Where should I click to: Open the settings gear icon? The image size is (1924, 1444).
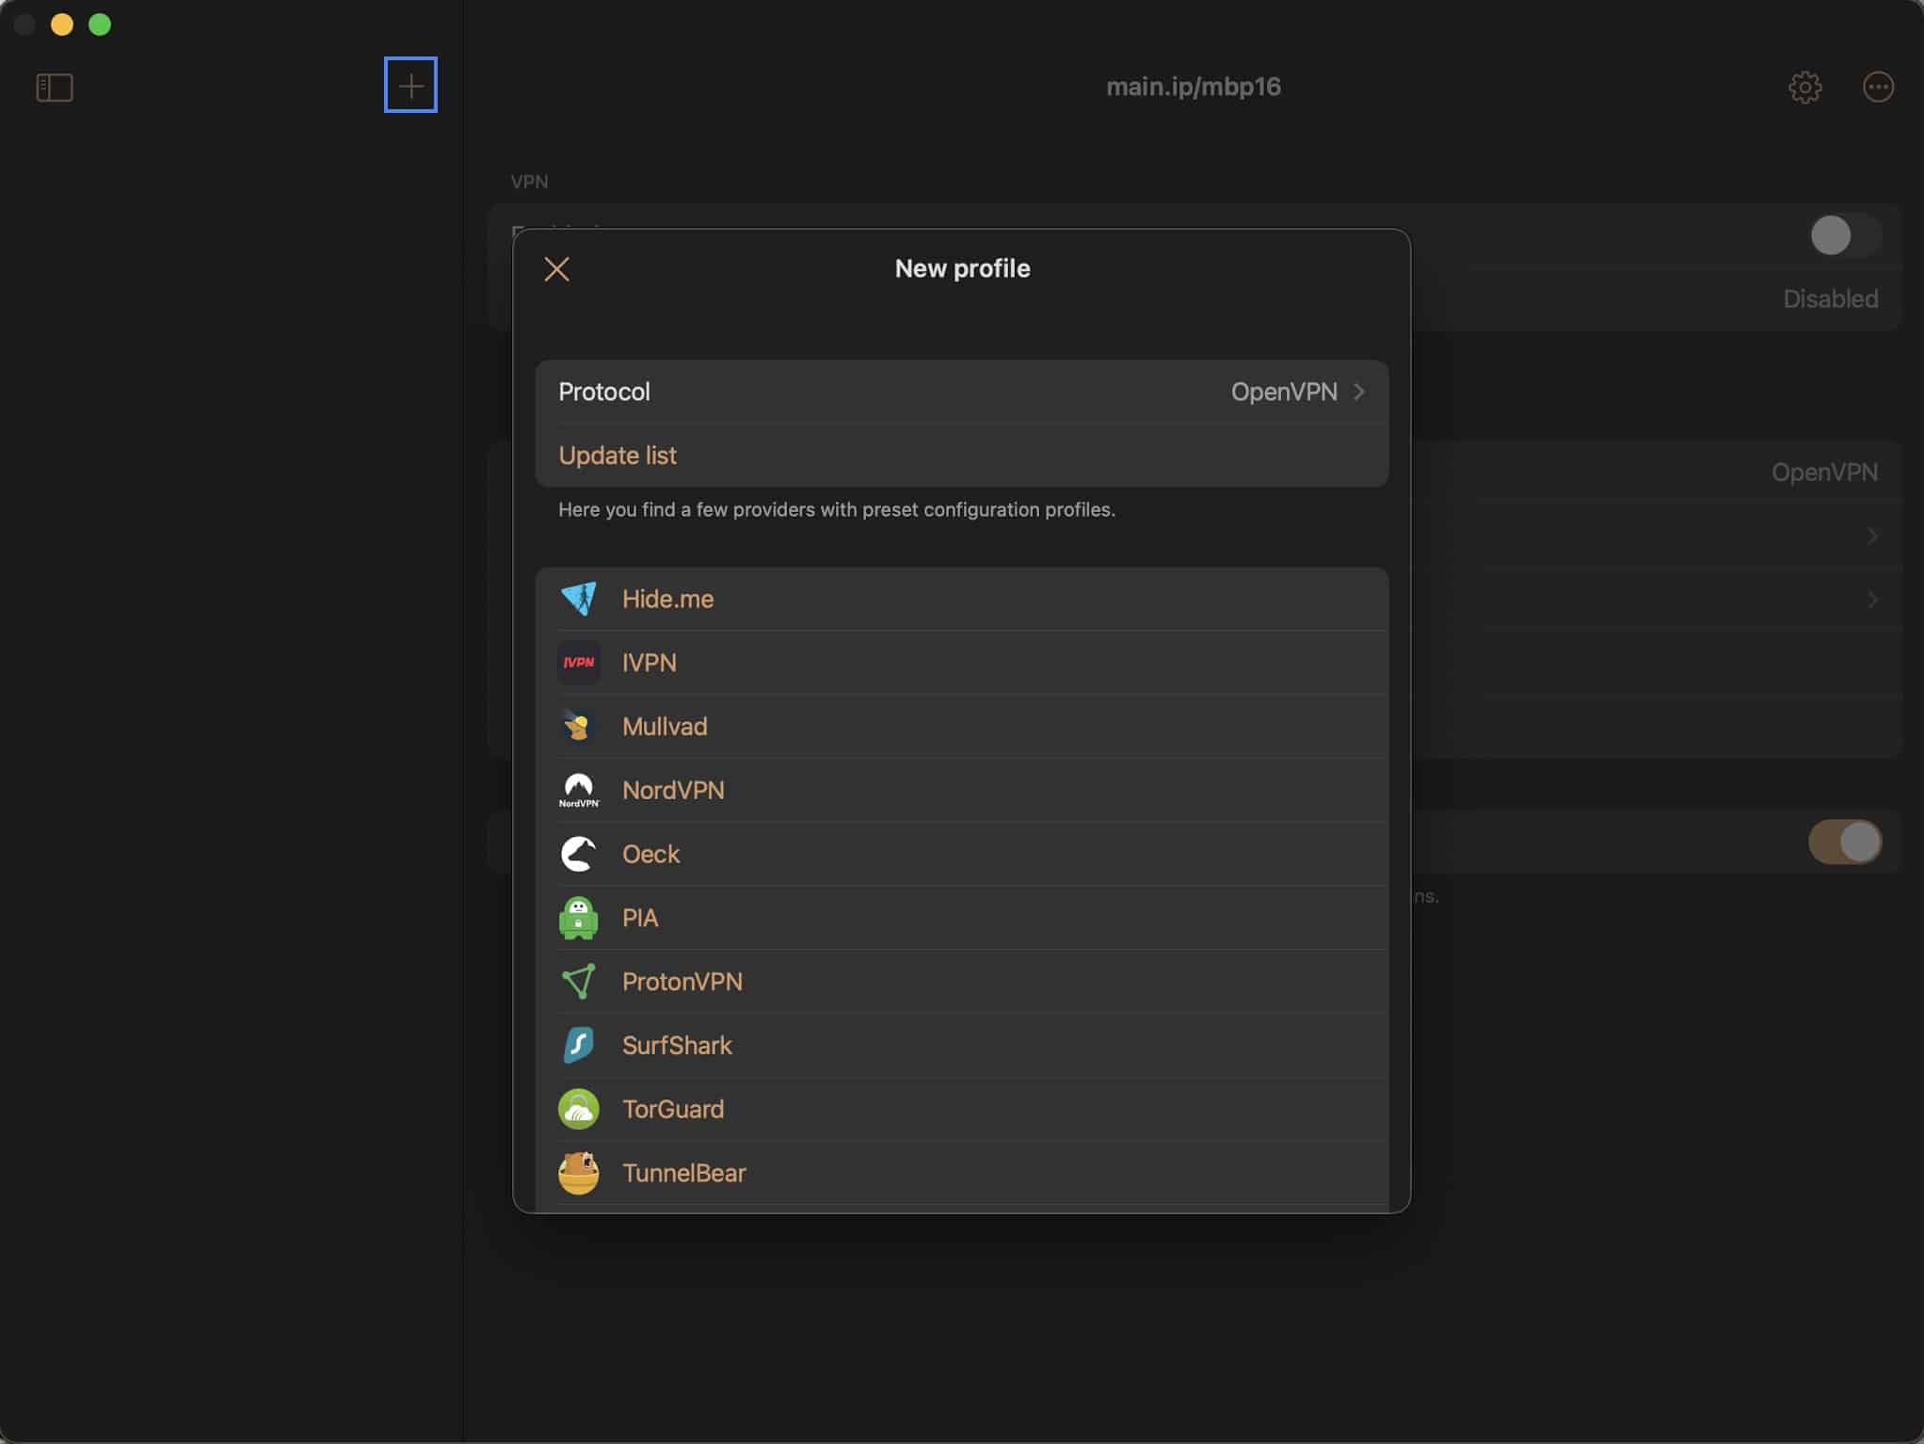[x=1804, y=88]
